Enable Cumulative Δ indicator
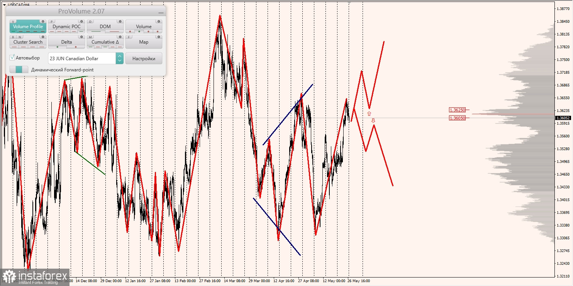This screenshot has width=573, height=286. (x=105, y=42)
